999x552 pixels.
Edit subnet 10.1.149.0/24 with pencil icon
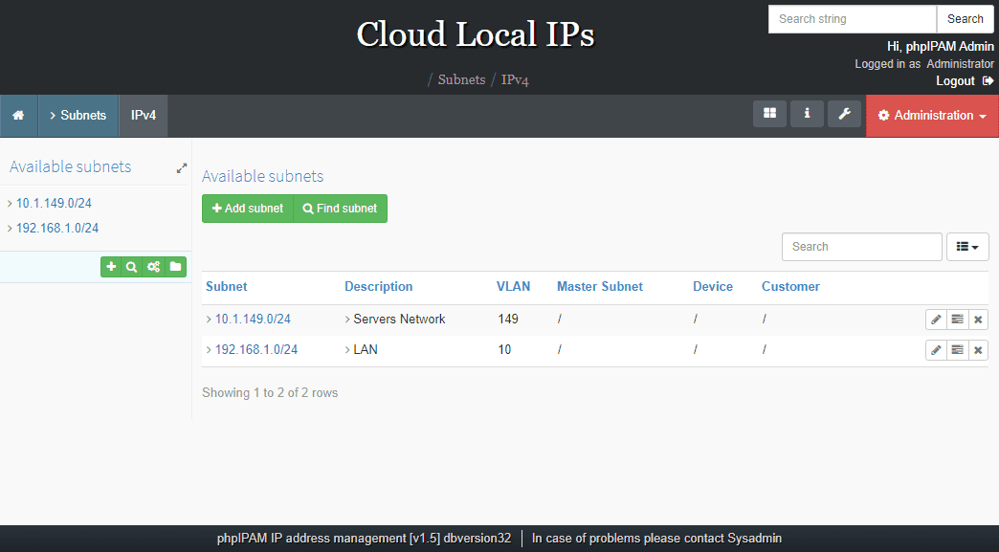(x=936, y=320)
